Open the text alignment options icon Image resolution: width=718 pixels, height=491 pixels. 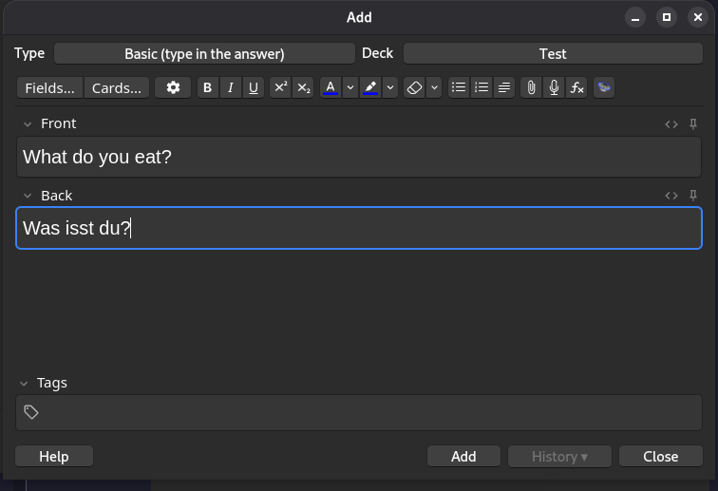(504, 87)
